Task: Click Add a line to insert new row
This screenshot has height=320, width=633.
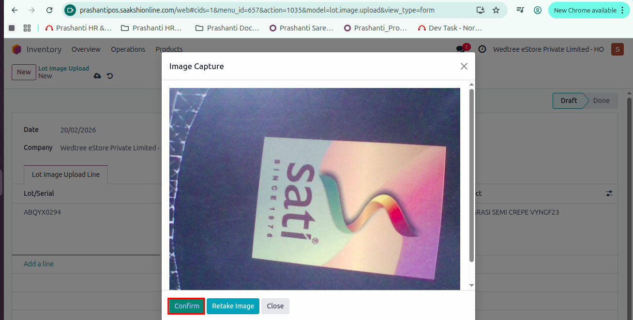Action: pyautogui.click(x=38, y=263)
